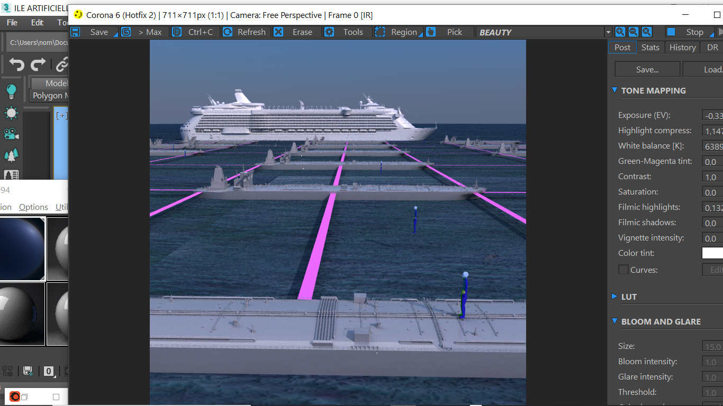
Task: Click the zoom out magnifier icon
Action: [633, 32]
